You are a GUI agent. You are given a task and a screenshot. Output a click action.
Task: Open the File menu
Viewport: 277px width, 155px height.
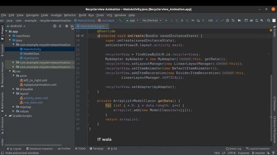click(3, 15)
